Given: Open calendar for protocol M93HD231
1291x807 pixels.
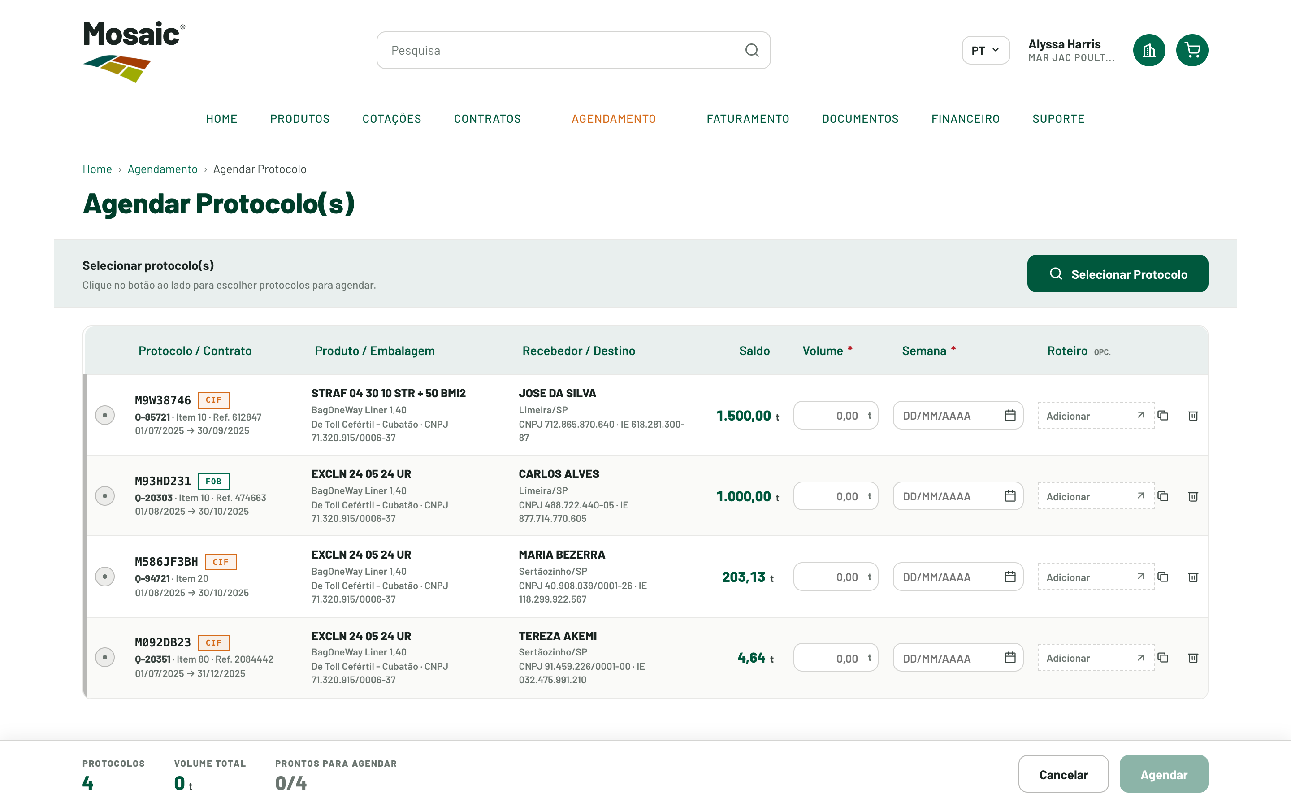Looking at the screenshot, I should point(1010,496).
